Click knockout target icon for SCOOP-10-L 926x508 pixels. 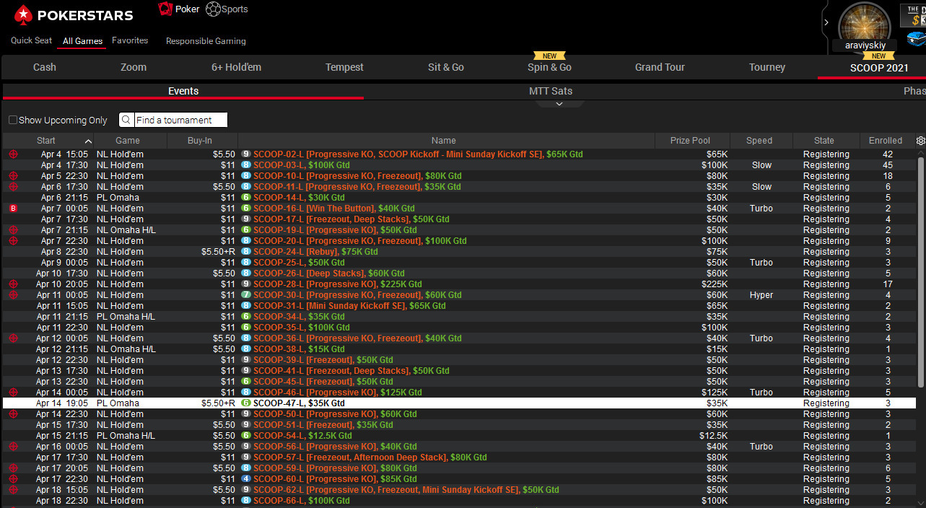tap(13, 176)
